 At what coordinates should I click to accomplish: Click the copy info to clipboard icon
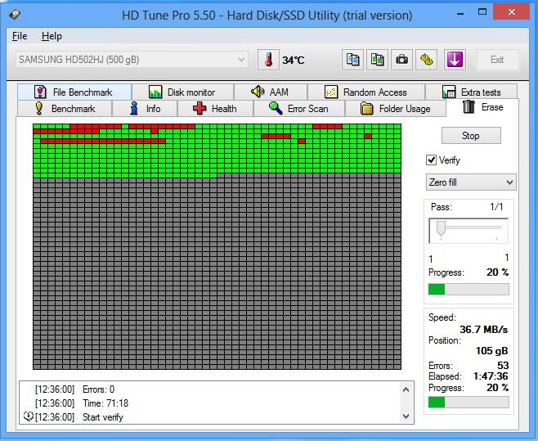click(x=352, y=60)
